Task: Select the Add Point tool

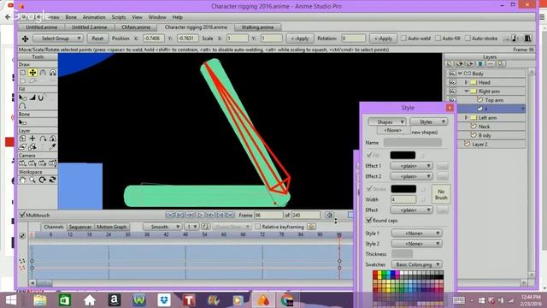Action: (43, 73)
